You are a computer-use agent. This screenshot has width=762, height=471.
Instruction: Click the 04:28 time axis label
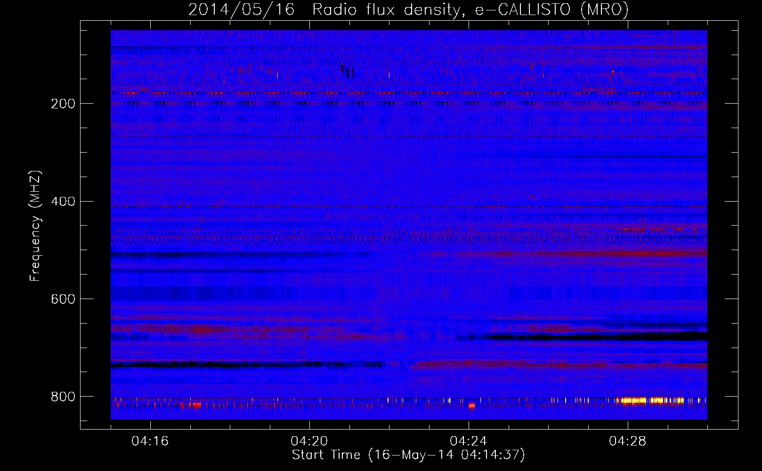(x=628, y=441)
